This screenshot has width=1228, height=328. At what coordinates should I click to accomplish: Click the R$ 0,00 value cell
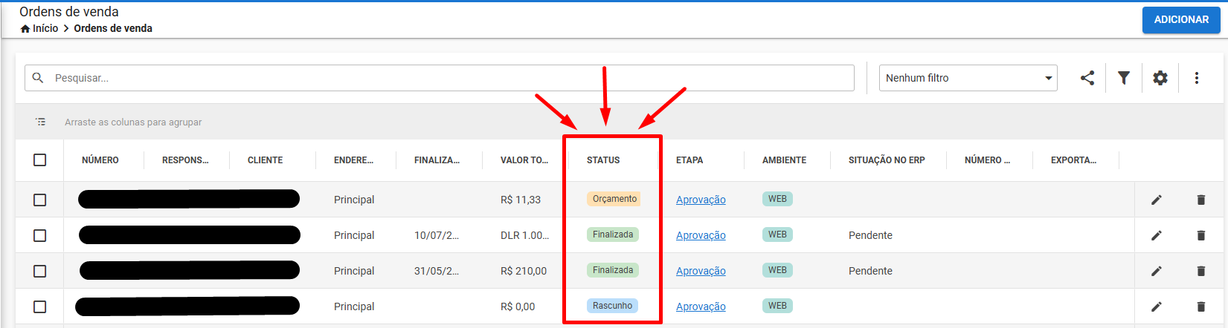[518, 306]
